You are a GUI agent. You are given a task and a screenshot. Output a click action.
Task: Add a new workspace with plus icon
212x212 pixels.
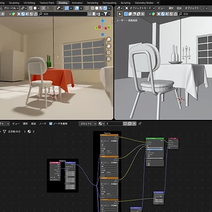[158, 3]
